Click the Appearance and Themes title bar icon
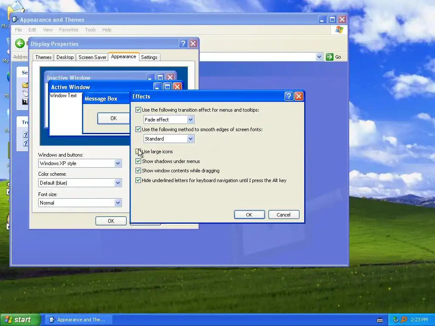435x326 pixels. pyautogui.click(x=15, y=20)
